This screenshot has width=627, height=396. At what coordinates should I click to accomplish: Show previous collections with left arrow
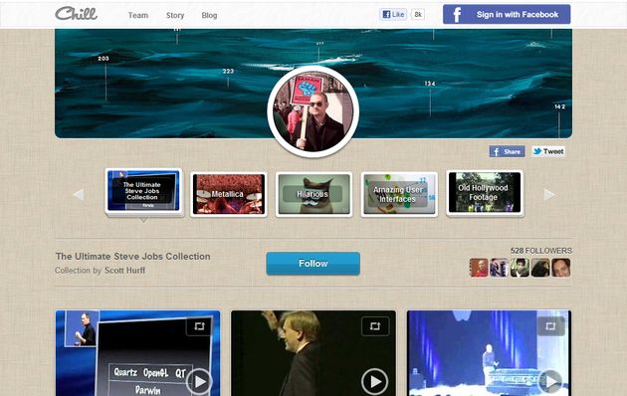(79, 195)
